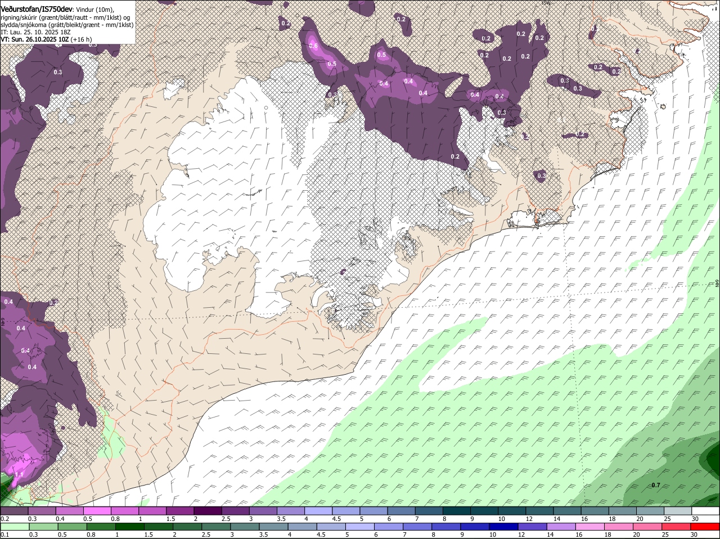
Task: Select the crimson-pink swatch between 25 and 30
Action: coord(677,527)
